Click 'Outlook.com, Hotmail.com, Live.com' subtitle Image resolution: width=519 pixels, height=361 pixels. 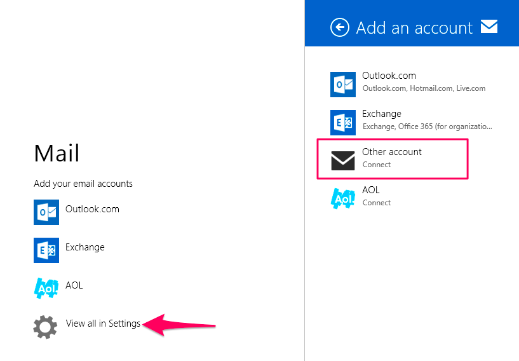[424, 88]
